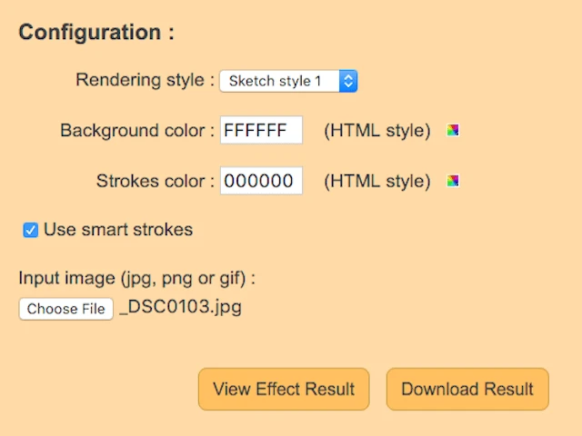Click the "Background color :" label
The width and height of the screenshot is (582, 436).
point(137,131)
